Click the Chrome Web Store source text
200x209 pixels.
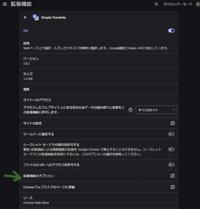pos(36,203)
